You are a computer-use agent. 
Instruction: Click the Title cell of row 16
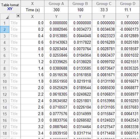(x=15, y=120)
